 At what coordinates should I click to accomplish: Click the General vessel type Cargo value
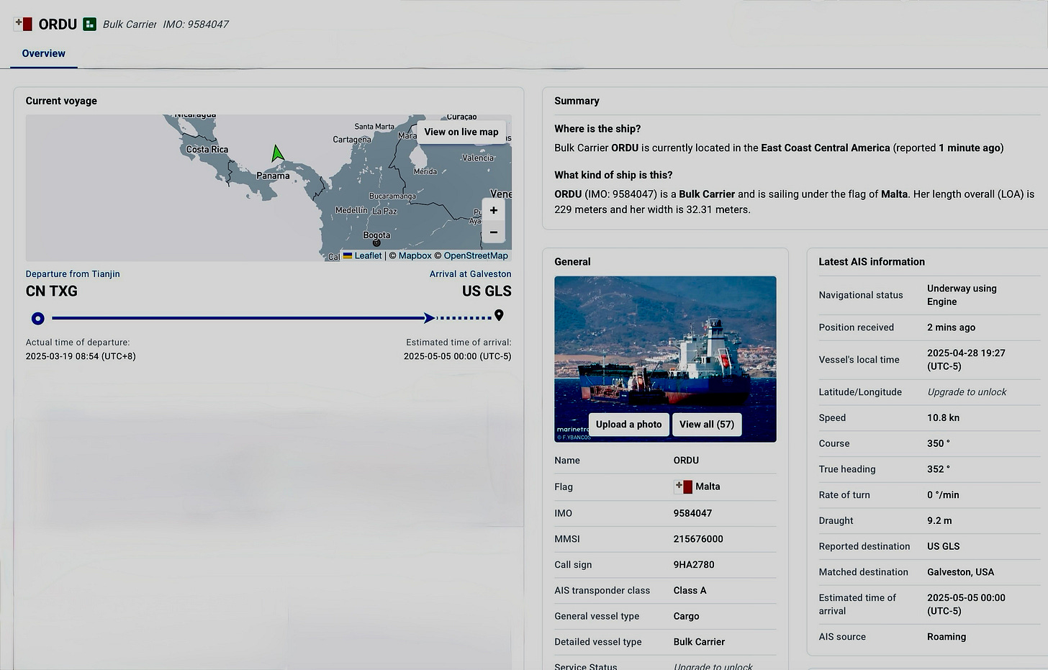point(686,616)
